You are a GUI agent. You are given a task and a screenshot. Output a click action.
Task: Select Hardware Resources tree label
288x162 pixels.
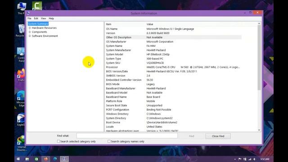(44, 28)
